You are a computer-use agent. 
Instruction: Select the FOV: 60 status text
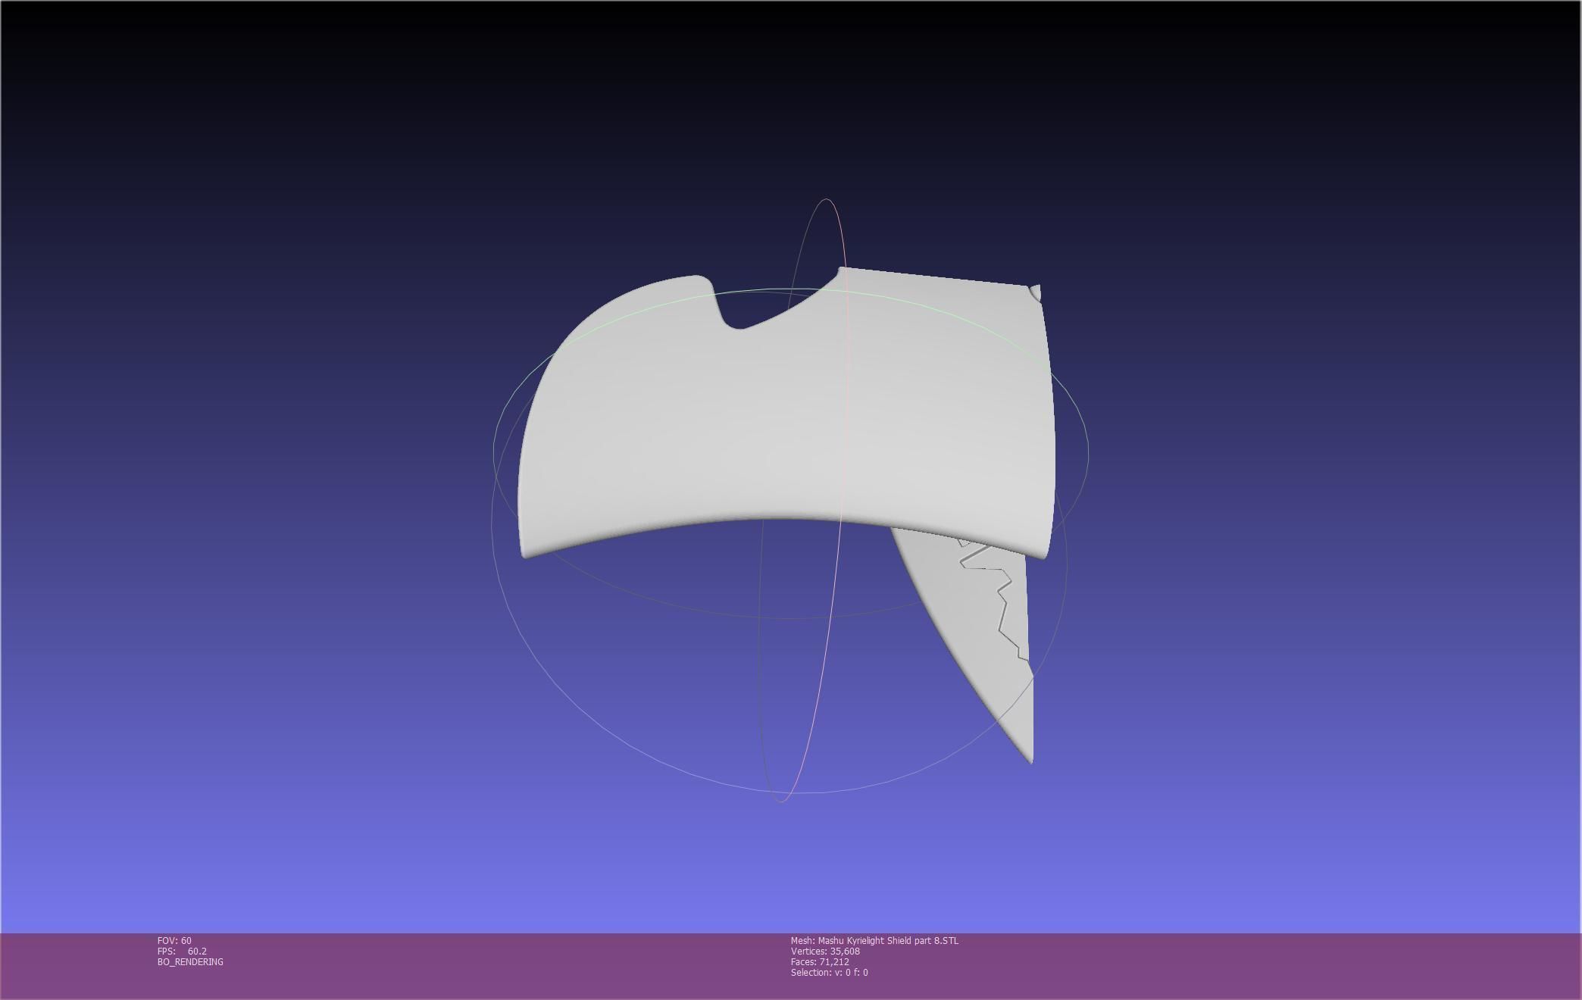pyautogui.click(x=174, y=941)
